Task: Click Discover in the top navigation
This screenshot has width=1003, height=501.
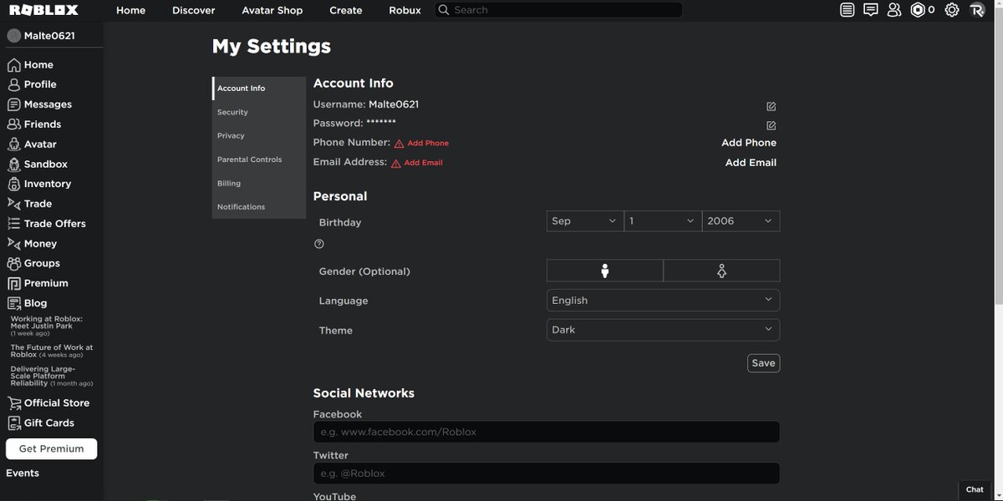Action: click(x=193, y=10)
